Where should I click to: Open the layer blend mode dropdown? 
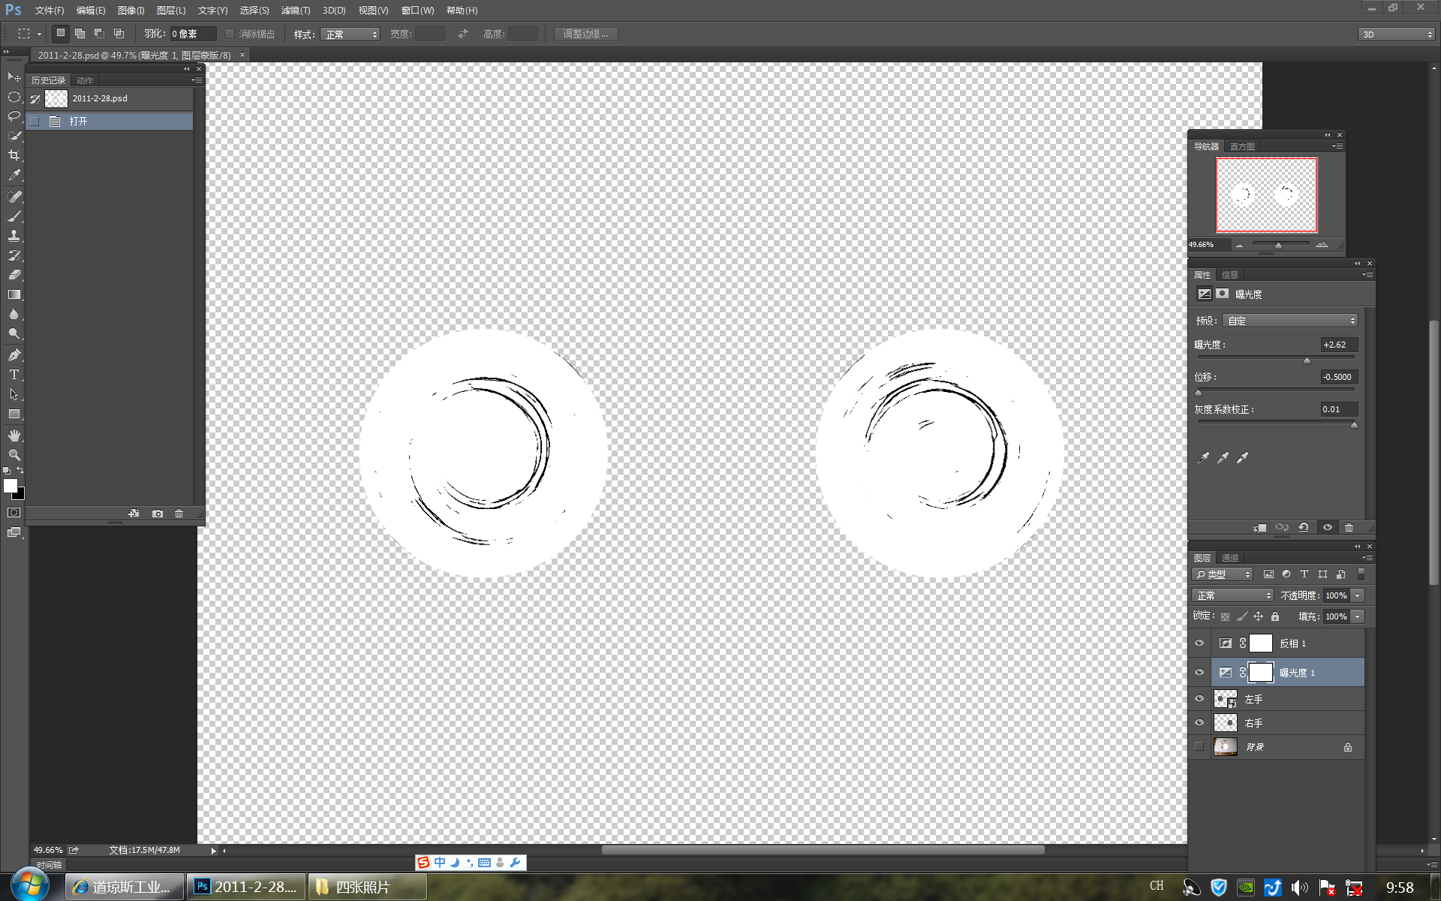point(1232,595)
